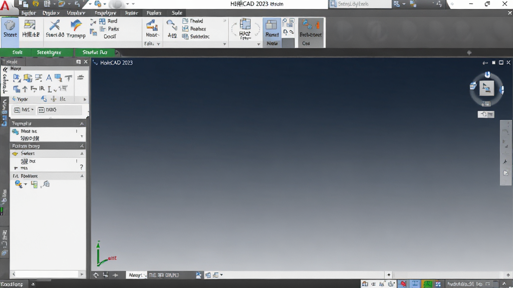
Task: Select the magnifier icon in the ribbon
Action: click(x=172, y=25)
